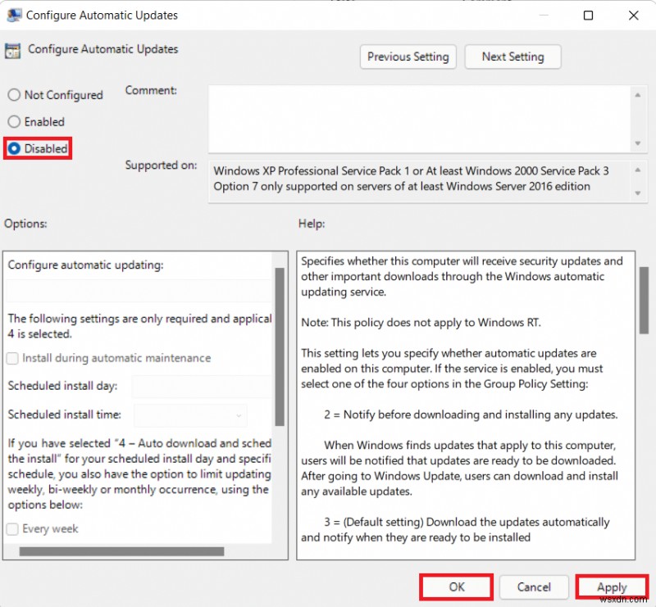Confirm with the OK button
The height and width of the screenshot is (607, 656).
point(457,587)
